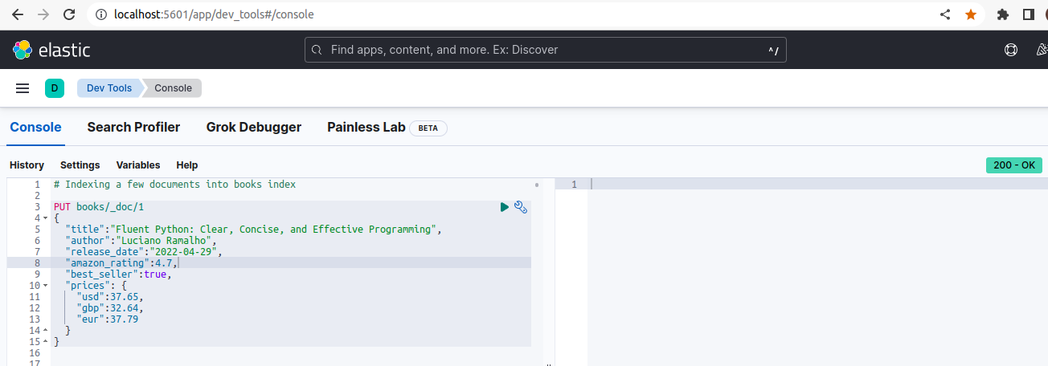Screen dimensions: 1048x366
Task: Click the gbp 32.64 line
Action: [110, 308]
